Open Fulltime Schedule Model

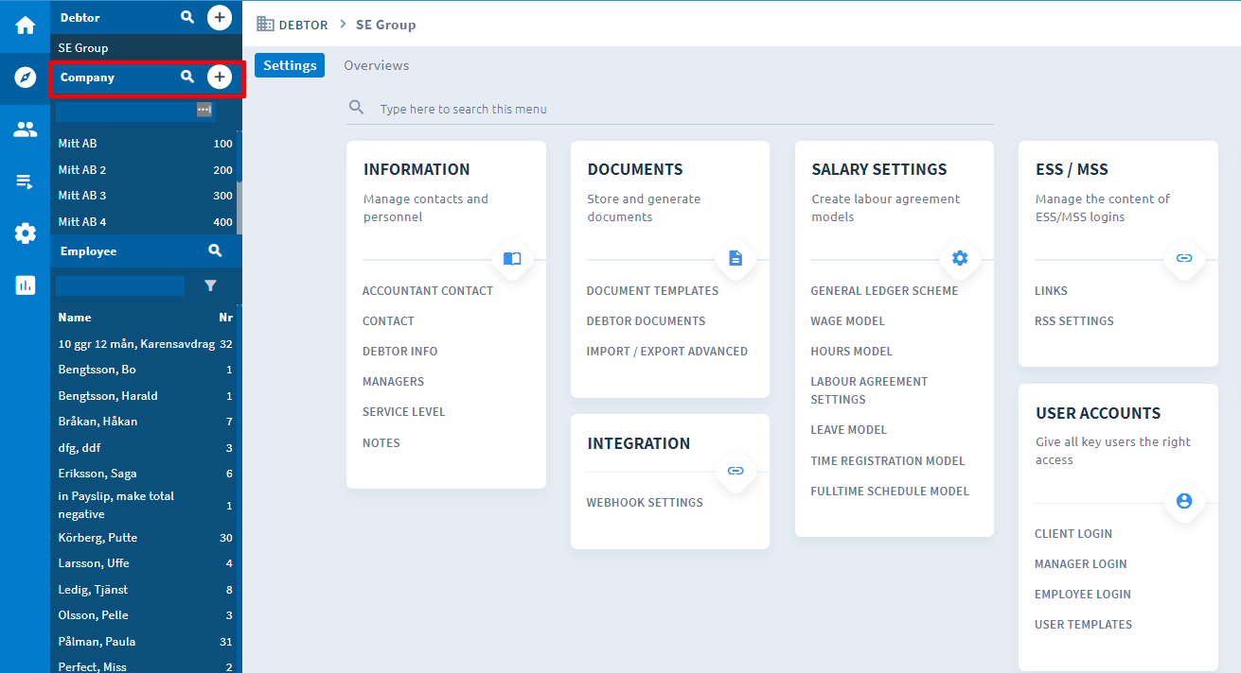point(890,492)
